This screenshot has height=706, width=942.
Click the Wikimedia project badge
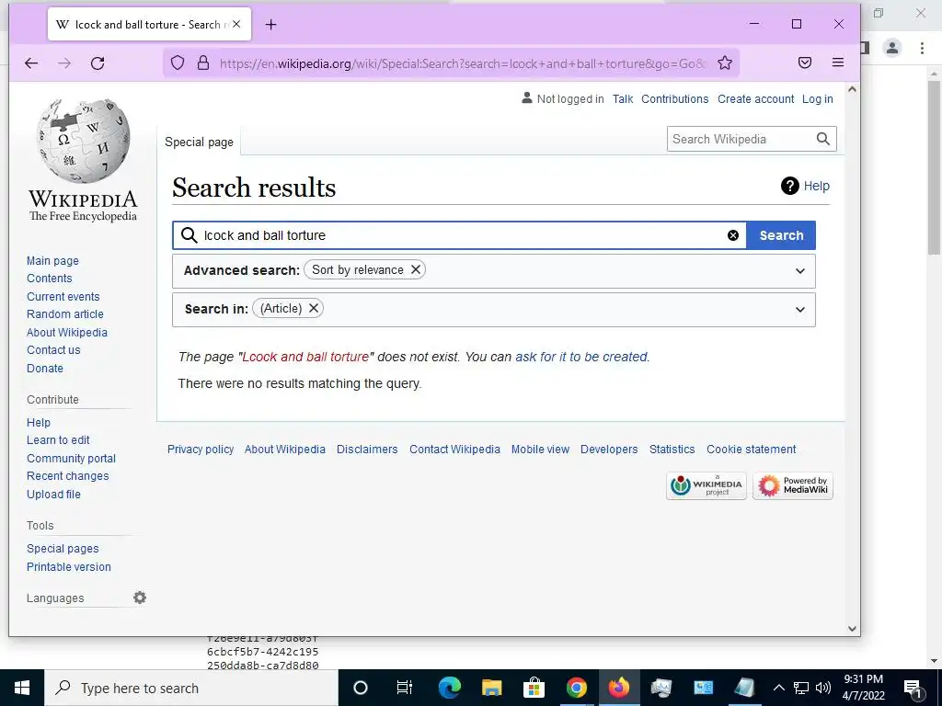coord(706,485)
